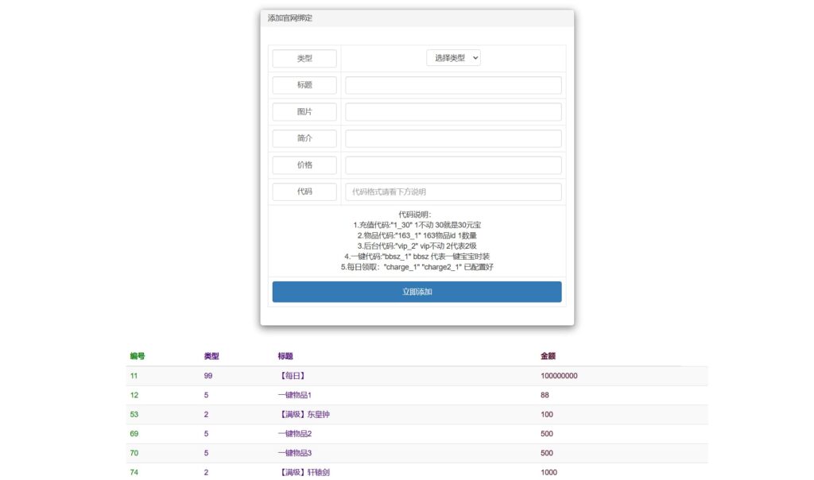The height and width of the screenshot is (480, 814).
Task: Click the 图片 label button
Action: tap(304, 112)
